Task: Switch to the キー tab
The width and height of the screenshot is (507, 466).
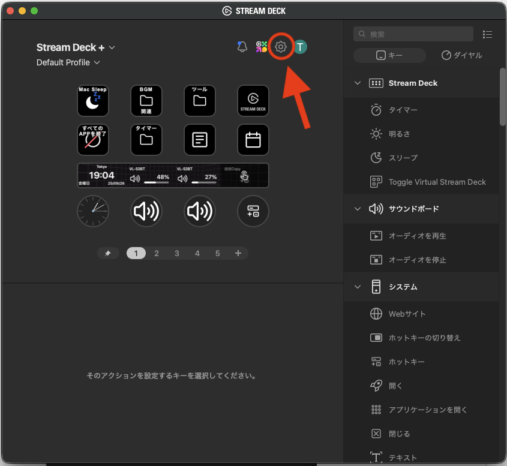Action: tap(389, 55)
